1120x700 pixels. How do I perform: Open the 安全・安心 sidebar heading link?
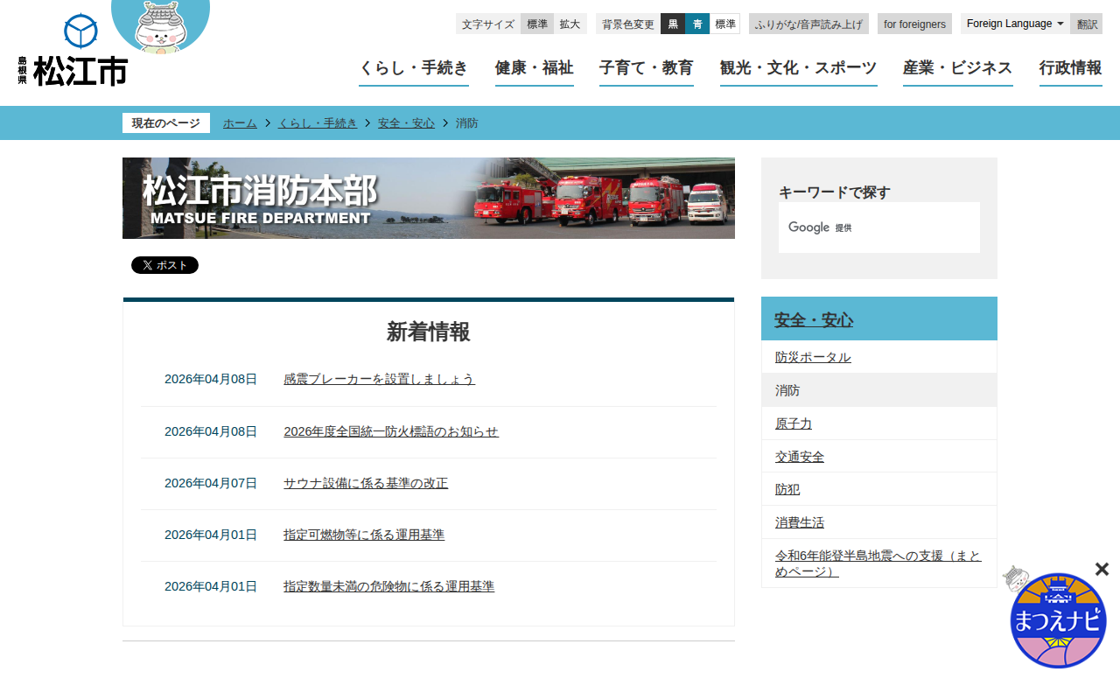814,320
